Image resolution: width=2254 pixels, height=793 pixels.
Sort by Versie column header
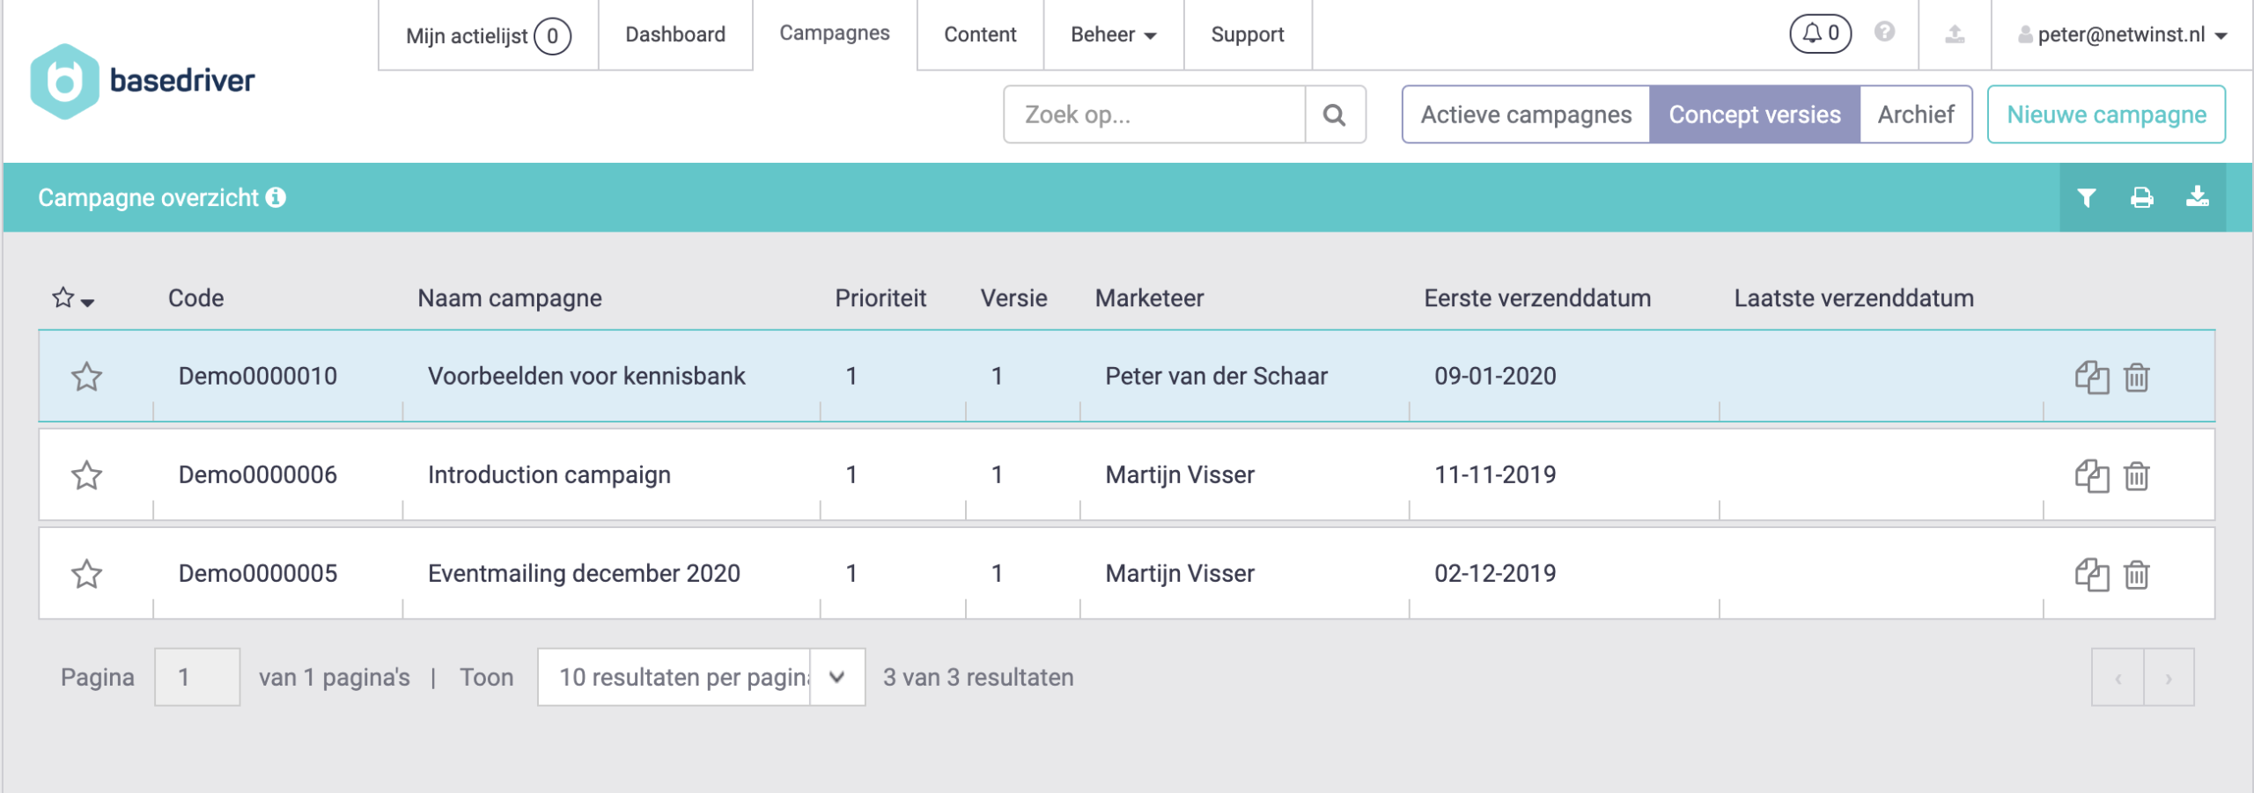1013,298
